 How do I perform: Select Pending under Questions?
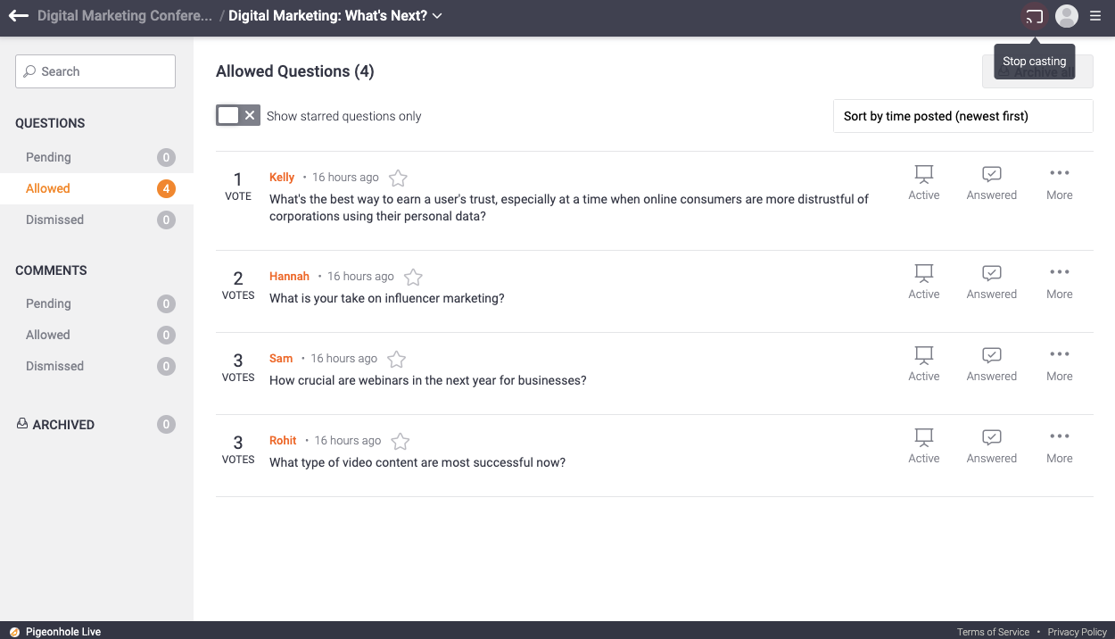pyautogui.click(x=48, y=157)
